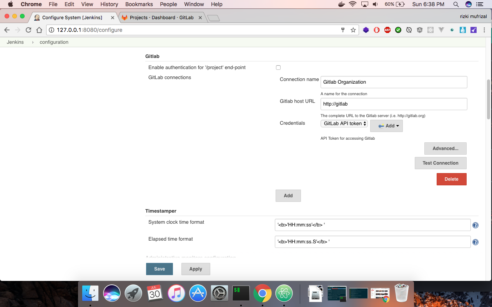This screenshot has width=492, height=307.
Task: Save the Jenkins configuration
Action: [160, 269]
